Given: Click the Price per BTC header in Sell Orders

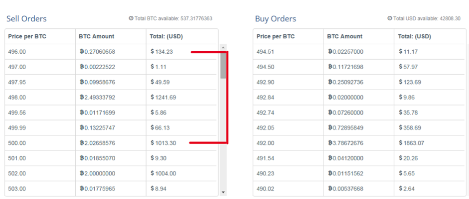Looking at the screenshot, I should tap(27, 36).
